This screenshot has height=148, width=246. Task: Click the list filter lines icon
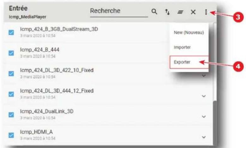(180, 12)
